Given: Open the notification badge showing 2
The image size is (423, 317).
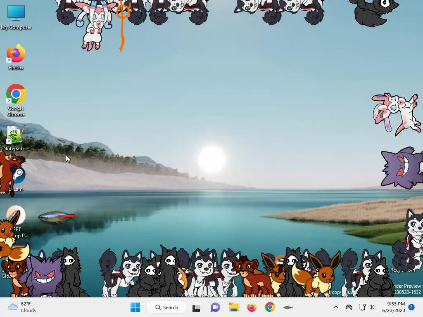Looking at the screenshot, I should coord(411,307).
